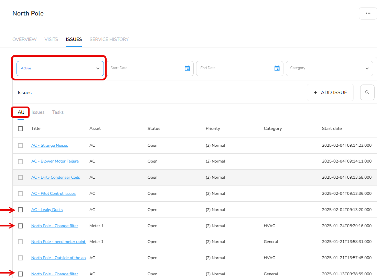Open the AC - Pilot Control Issues link
Viewport: 377px width, 278px height.
pos(53,193)
